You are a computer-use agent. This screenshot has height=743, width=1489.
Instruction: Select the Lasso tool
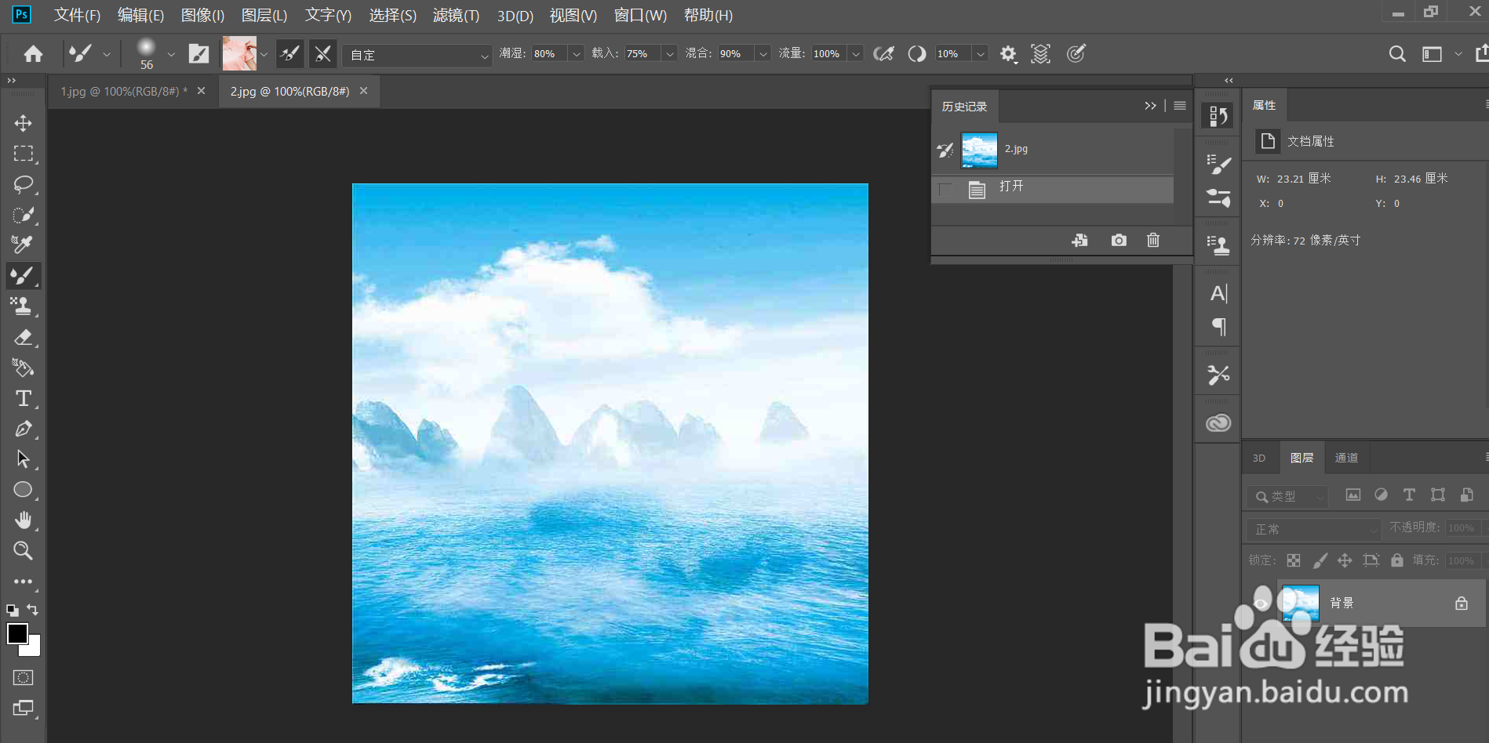click(x=23, y=184)
